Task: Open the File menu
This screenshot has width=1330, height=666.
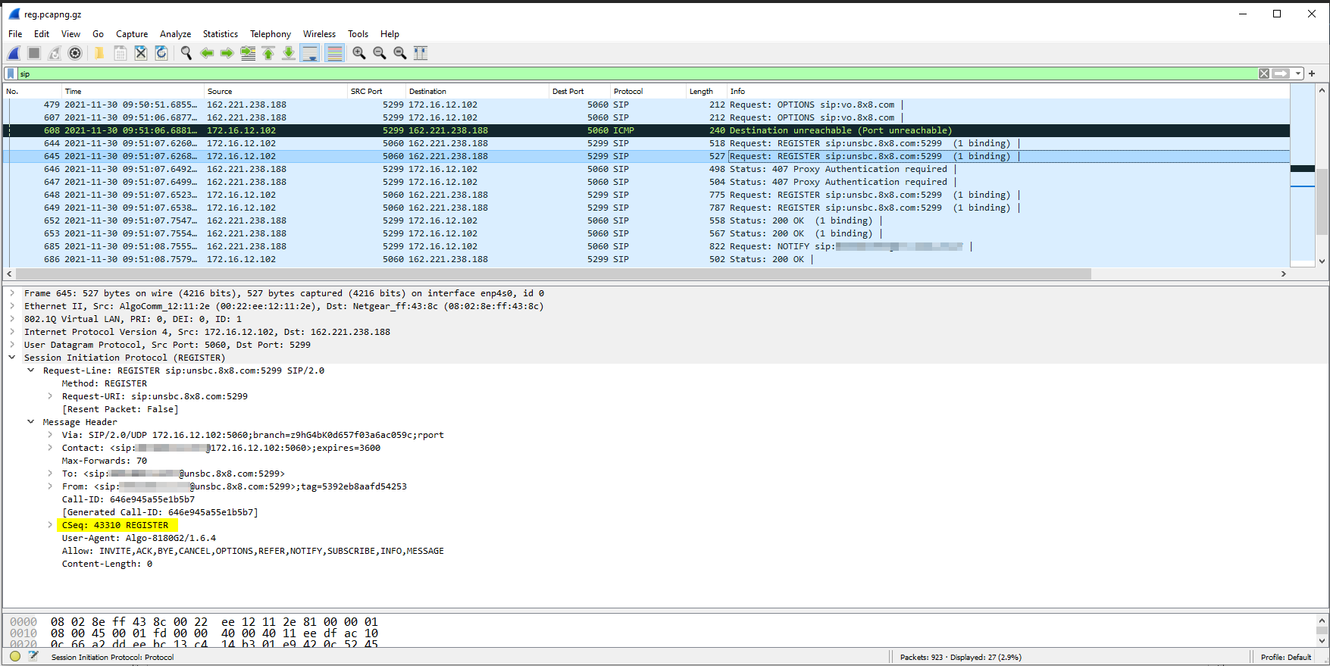Action: (x=15, y=34)
